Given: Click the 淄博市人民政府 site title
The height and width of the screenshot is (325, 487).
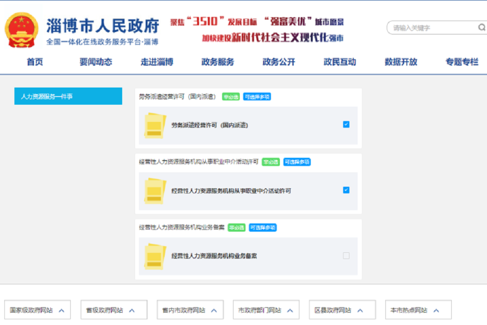Looking at the screenshot, I should tap(102, 26).
